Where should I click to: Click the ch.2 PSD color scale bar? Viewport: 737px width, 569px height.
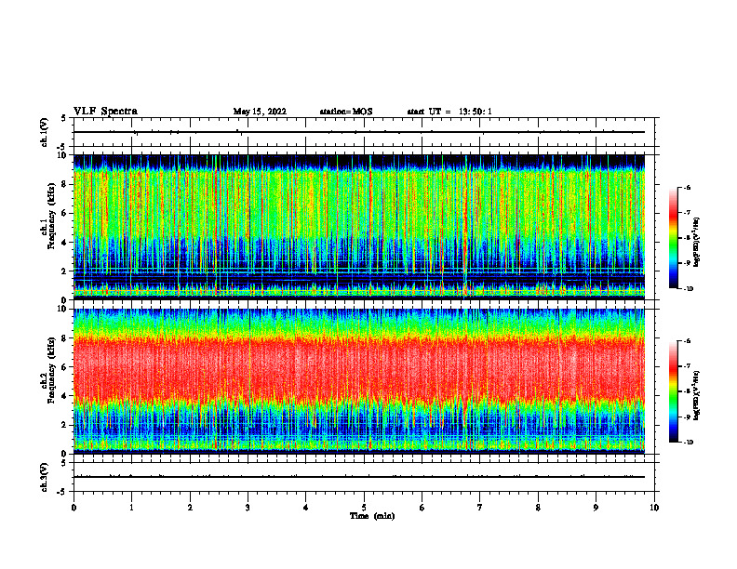tap(673, 391)
